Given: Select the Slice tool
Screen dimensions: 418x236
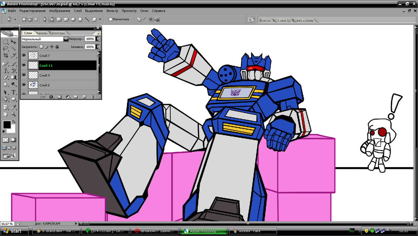Looking at the screenshot, I should (14, 55).
